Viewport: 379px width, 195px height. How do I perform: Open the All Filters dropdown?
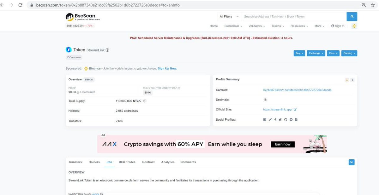pos(229,16)
